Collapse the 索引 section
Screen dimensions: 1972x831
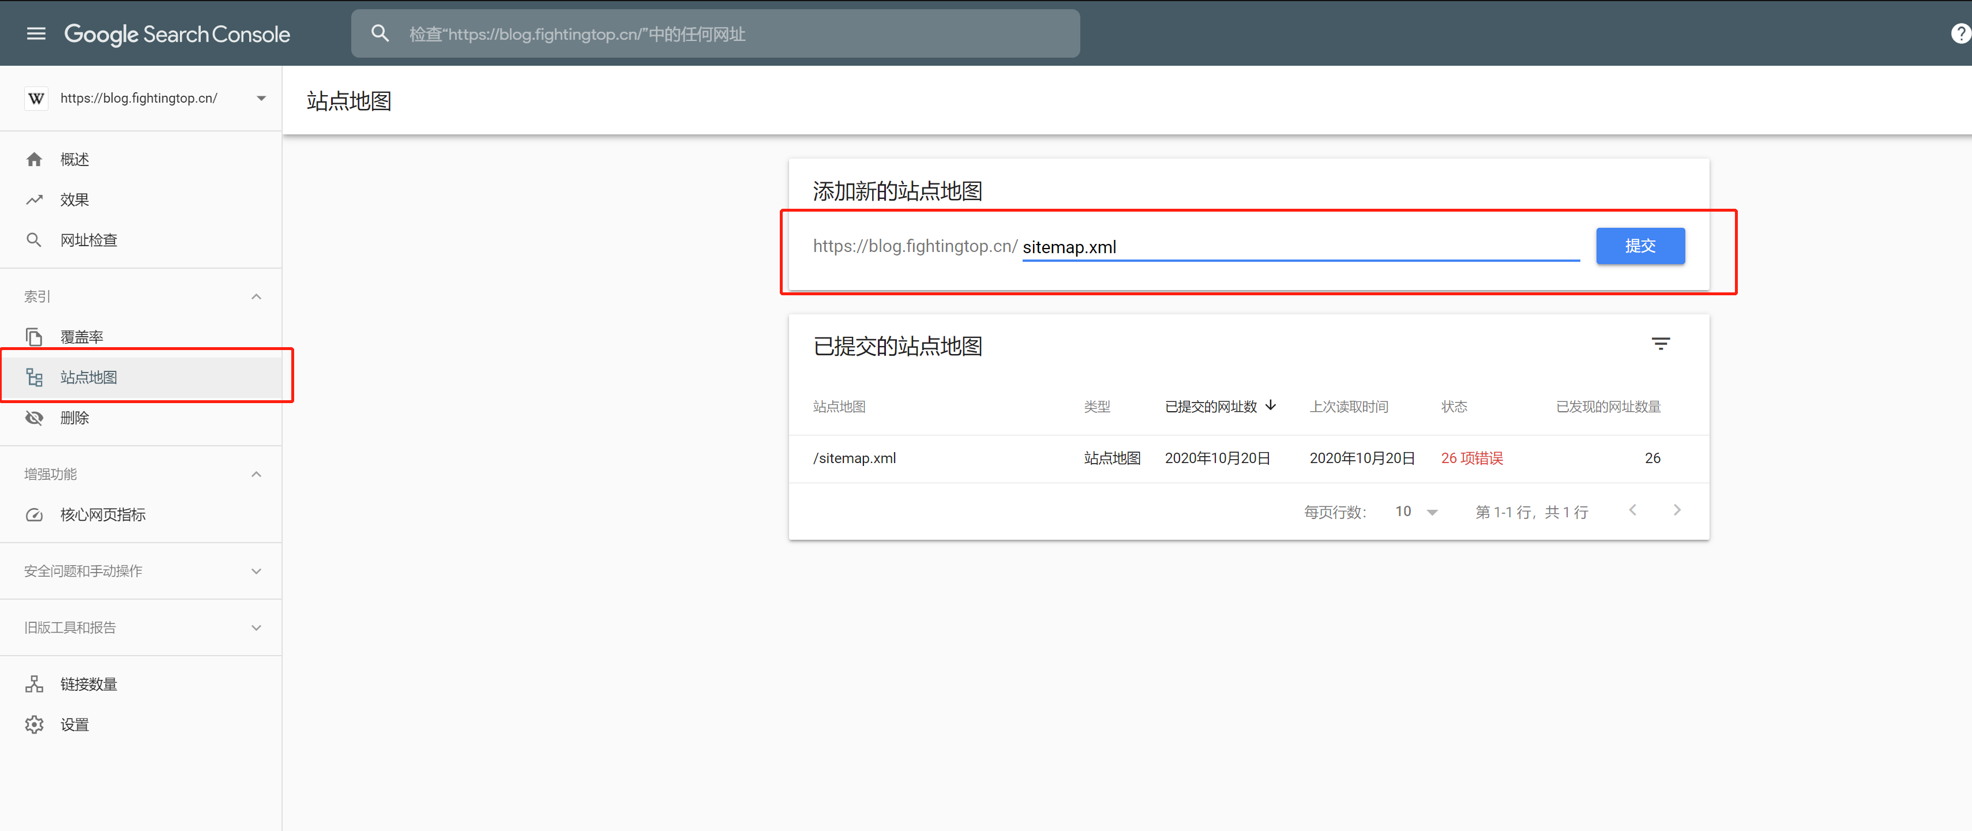(257, 297)
